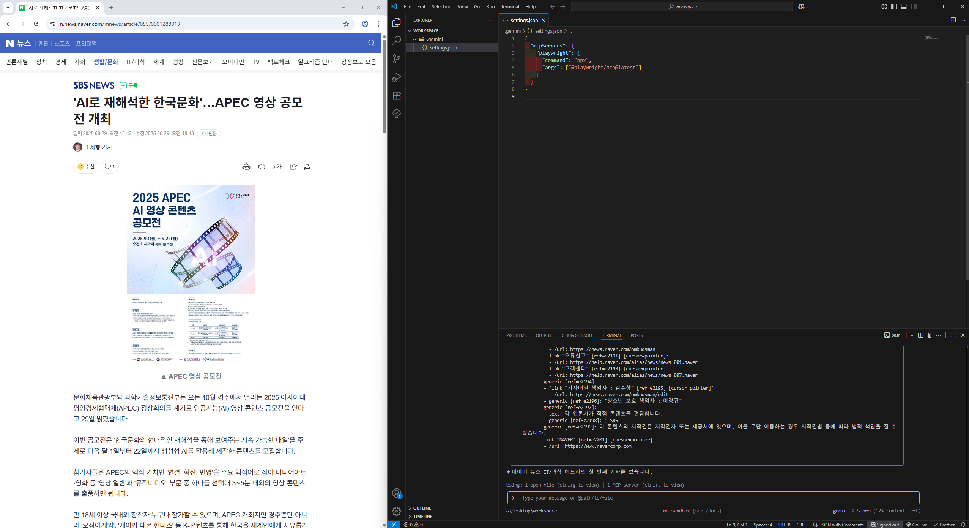The image size is (969, 528).
Task: Click the print icon on the article
Action: (307, 167)
